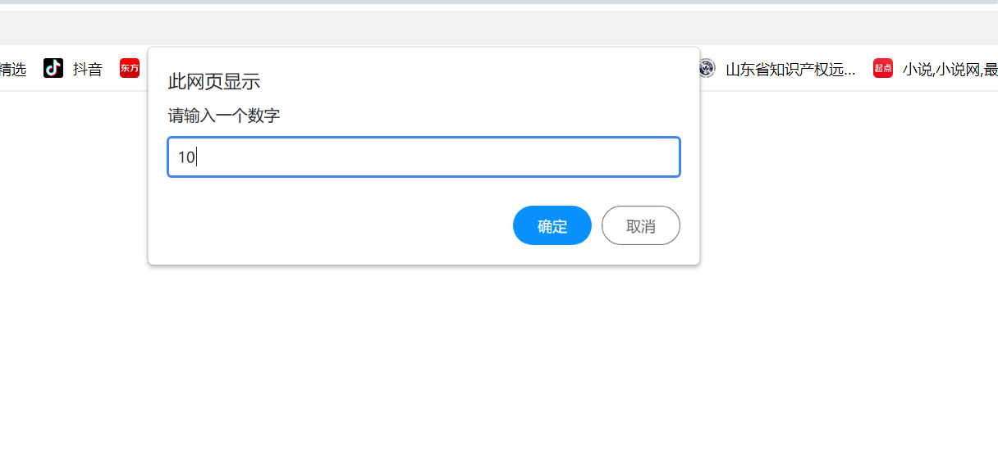Image resolution: width=998 pixels, height=472 pixels.
Task: Open the 抖音 bookmark label
Action: (x=87, y=70)
